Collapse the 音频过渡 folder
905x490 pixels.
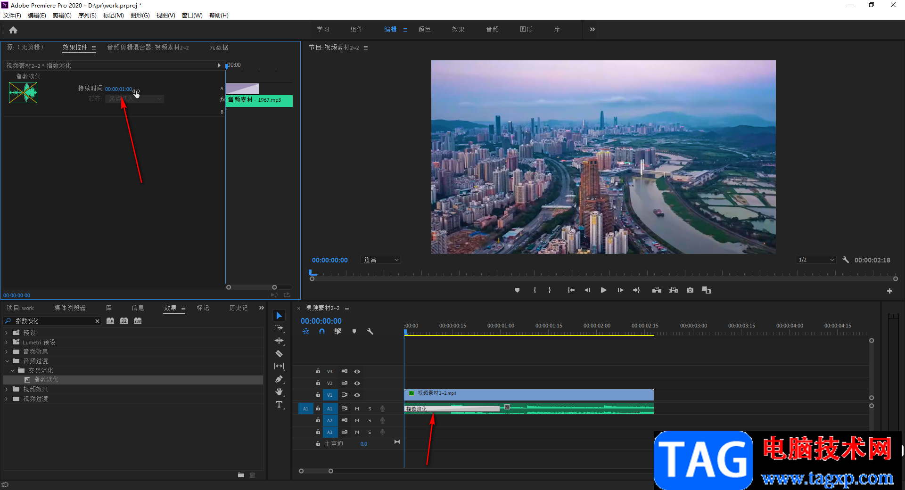(7, 361)
